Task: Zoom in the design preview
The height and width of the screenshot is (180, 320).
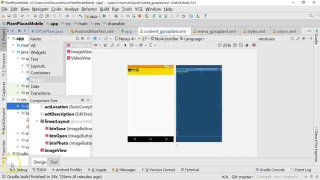Action: coord(235,45)
